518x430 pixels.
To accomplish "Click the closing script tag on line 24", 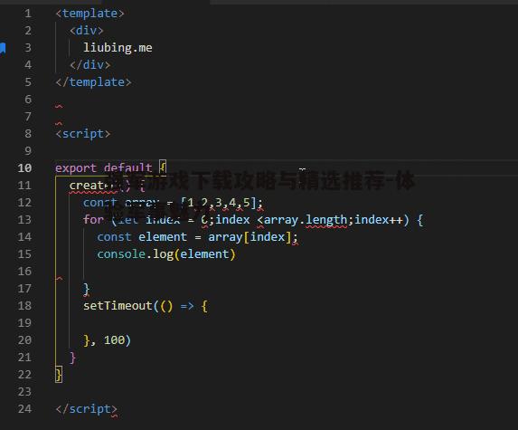I will coord(86,409).
